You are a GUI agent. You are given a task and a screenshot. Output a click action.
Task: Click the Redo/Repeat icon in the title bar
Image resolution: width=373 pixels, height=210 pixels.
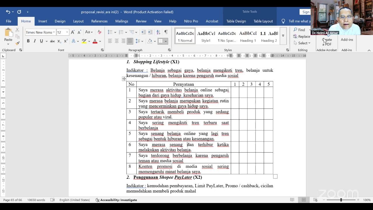pyautogui.click(x=19, y=12)
